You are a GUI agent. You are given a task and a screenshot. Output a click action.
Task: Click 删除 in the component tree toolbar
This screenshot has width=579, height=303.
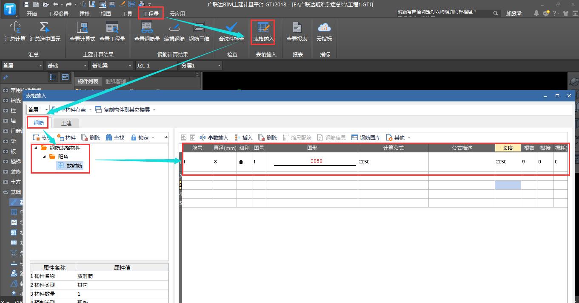tap(91, 137)
